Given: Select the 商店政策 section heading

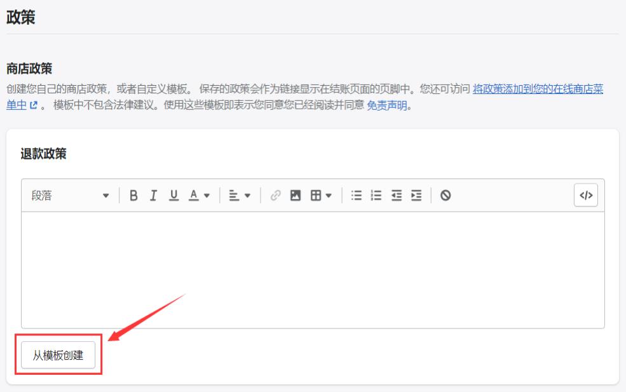Looking at the screenshot, I should coord(29,69).
